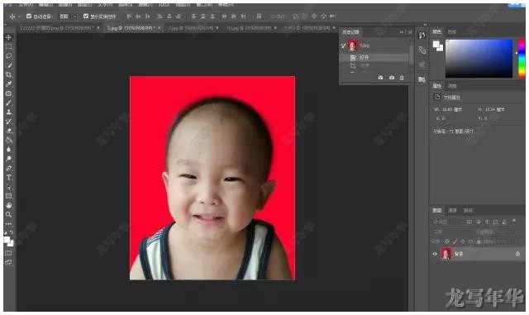
Task: Open the layer blend mode dropdown
Action: [451, 232]
